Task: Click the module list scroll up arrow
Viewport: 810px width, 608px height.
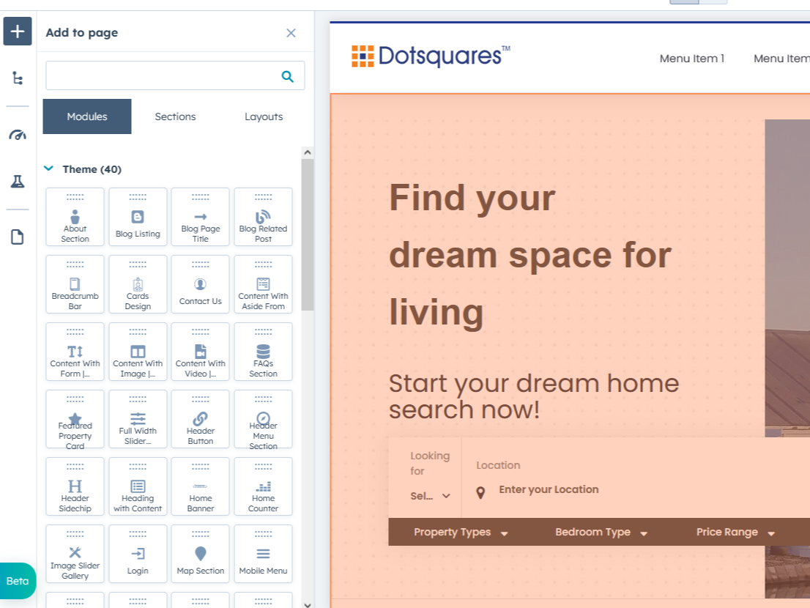Action: pos(308,152)
